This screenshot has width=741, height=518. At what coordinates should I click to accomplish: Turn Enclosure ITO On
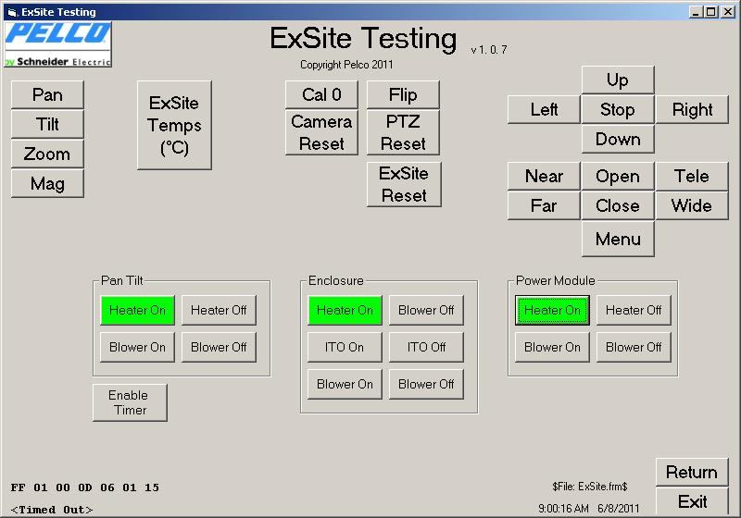tap(345, 347)
